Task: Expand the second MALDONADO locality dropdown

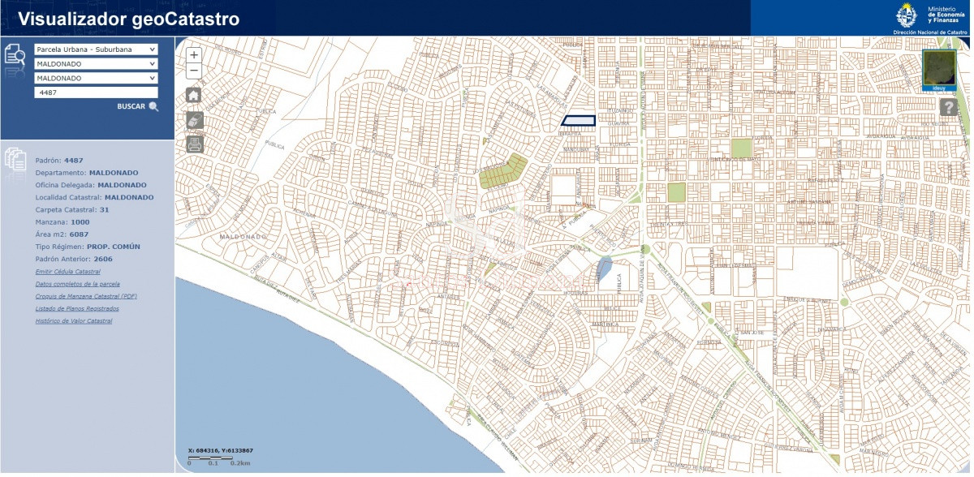Action: point(96,79)
